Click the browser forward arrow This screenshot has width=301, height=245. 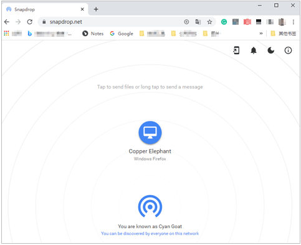[x=18, y=22]
